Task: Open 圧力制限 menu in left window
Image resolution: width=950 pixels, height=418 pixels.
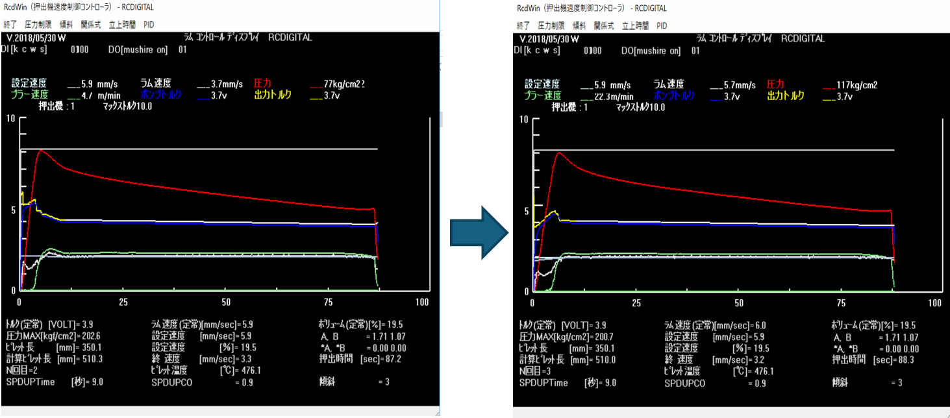Action: 37,24
